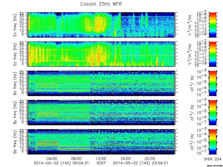Click the "Ex freq (Hz)" axis label
The width and height of the screenshot is (223, 167).
click(15, 25)
